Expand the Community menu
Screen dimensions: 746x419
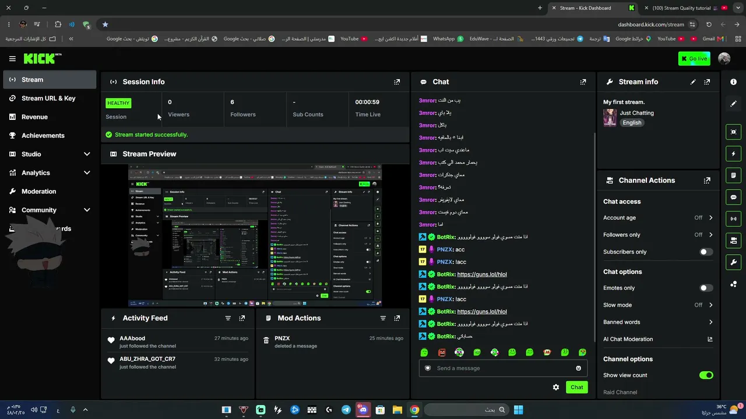tap(50, 210)
